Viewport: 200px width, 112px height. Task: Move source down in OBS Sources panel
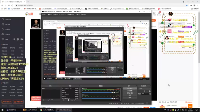[75, 100]
